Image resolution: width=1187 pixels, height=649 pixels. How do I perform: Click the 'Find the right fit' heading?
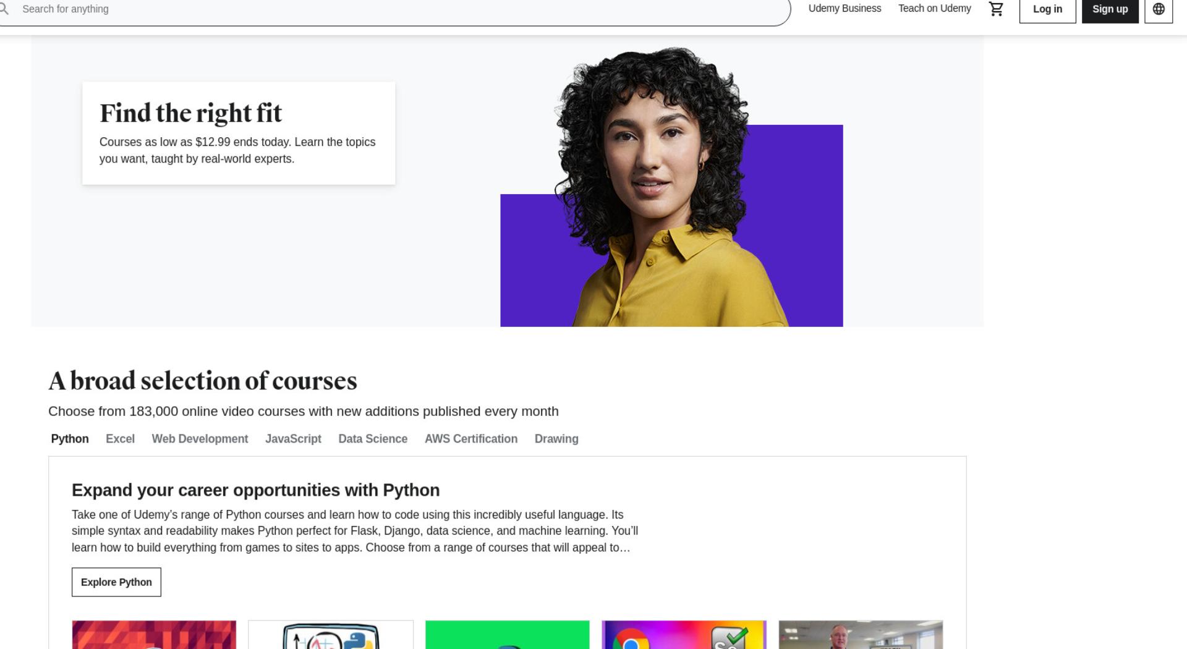point(190,113)
